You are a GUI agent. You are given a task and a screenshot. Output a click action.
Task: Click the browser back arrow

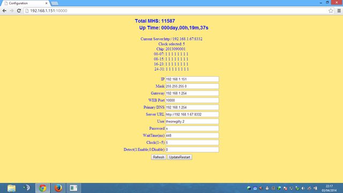tap(4, 11)
